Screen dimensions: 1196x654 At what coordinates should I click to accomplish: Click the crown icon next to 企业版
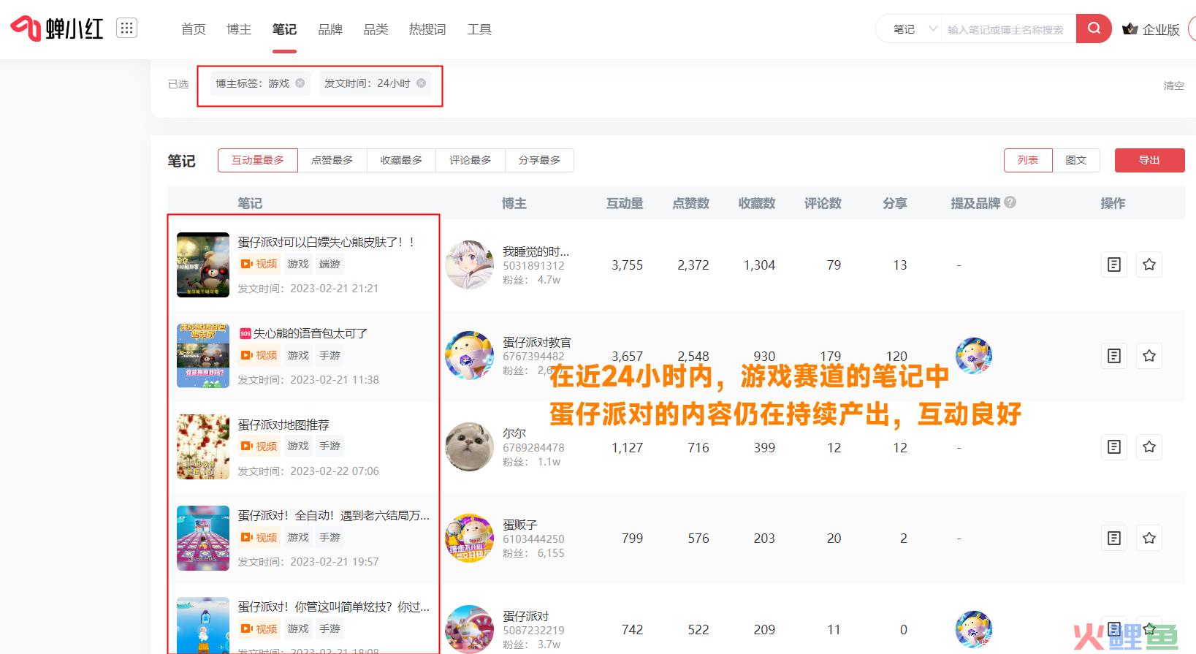(x=1130, y=29)
